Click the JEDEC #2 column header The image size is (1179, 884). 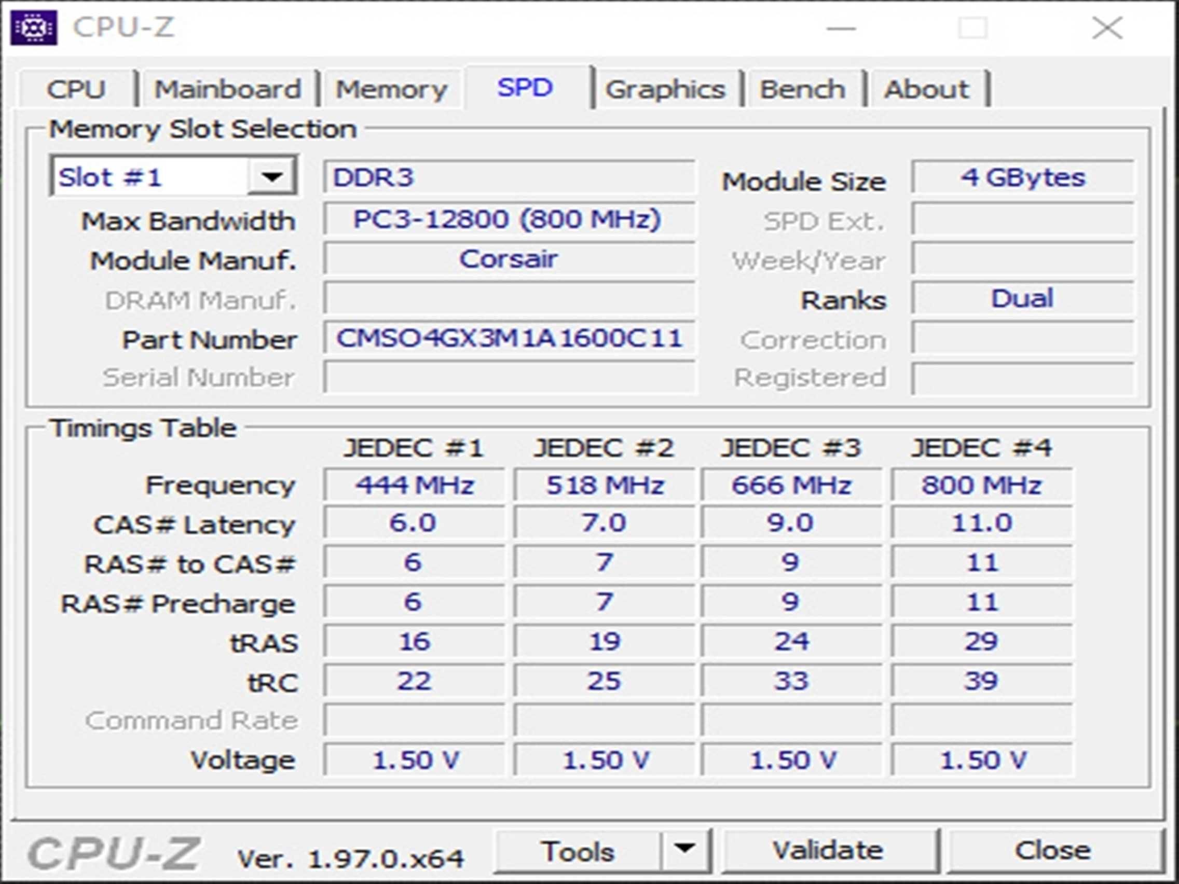(604, 447)
